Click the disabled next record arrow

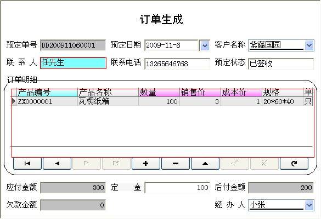click(87, 164)
